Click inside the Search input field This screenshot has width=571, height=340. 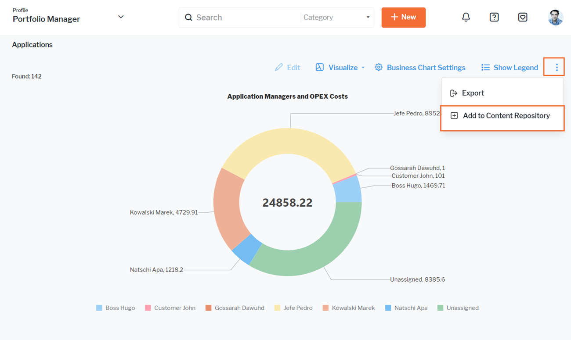(237, 17)
